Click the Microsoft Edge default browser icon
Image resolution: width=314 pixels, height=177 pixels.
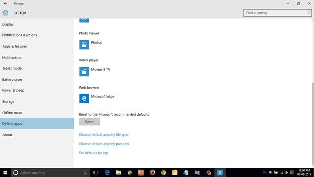point(84,98)
